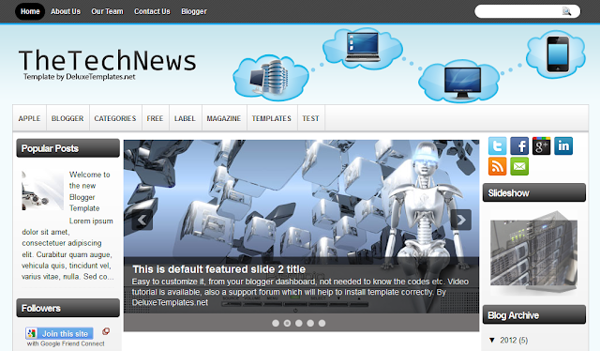Image resolution: width=600 pixels, height=351 pixels.
Task: Click Join this site button
Action: pyautogui.click(x=59, y=333)
